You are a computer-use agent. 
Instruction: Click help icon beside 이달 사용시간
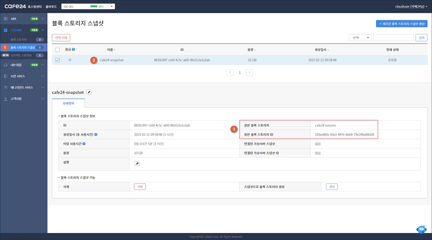[x=84, y=144]
